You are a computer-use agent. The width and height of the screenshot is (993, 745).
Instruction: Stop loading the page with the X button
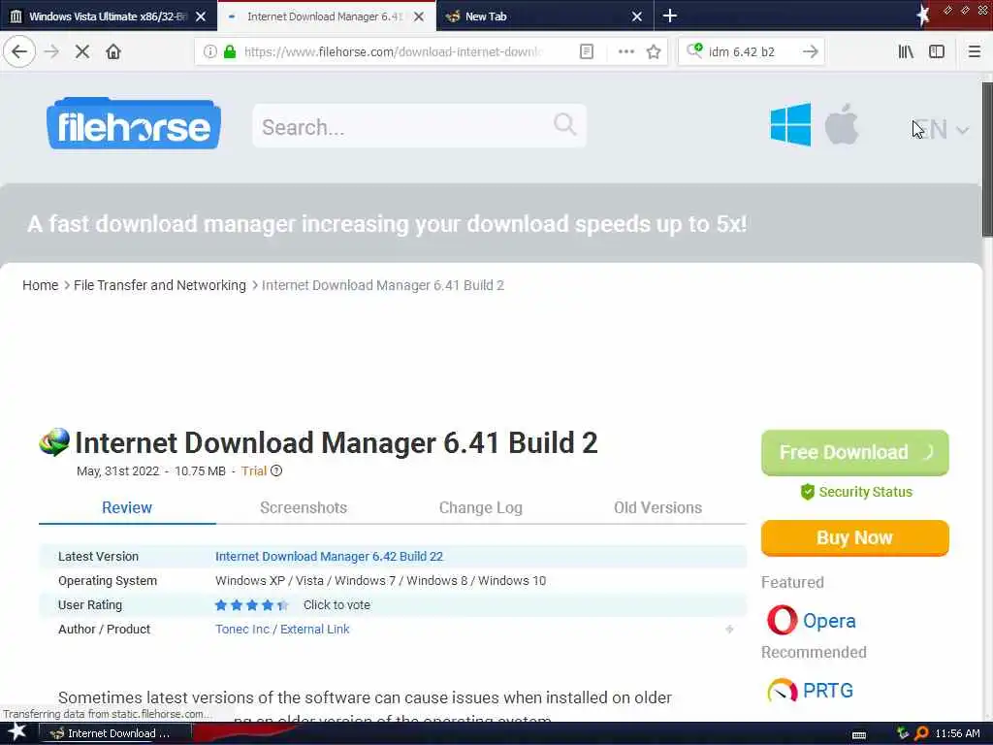pos(81,51)
